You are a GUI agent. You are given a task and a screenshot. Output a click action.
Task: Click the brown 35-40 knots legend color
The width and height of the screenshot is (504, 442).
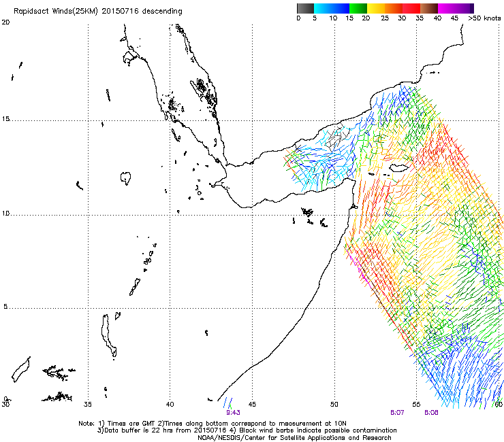click(429, 8)
